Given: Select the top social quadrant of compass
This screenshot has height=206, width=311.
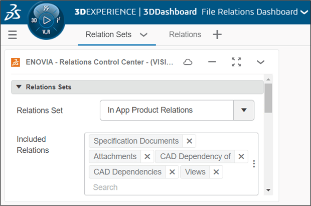Looking at the screenshot, I should (46, 8).
